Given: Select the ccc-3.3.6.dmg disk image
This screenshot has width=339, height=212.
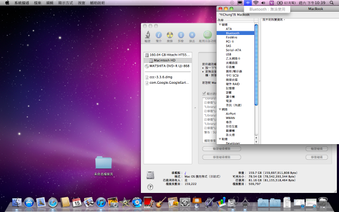Looking at the screenshot, I should 168,77.
